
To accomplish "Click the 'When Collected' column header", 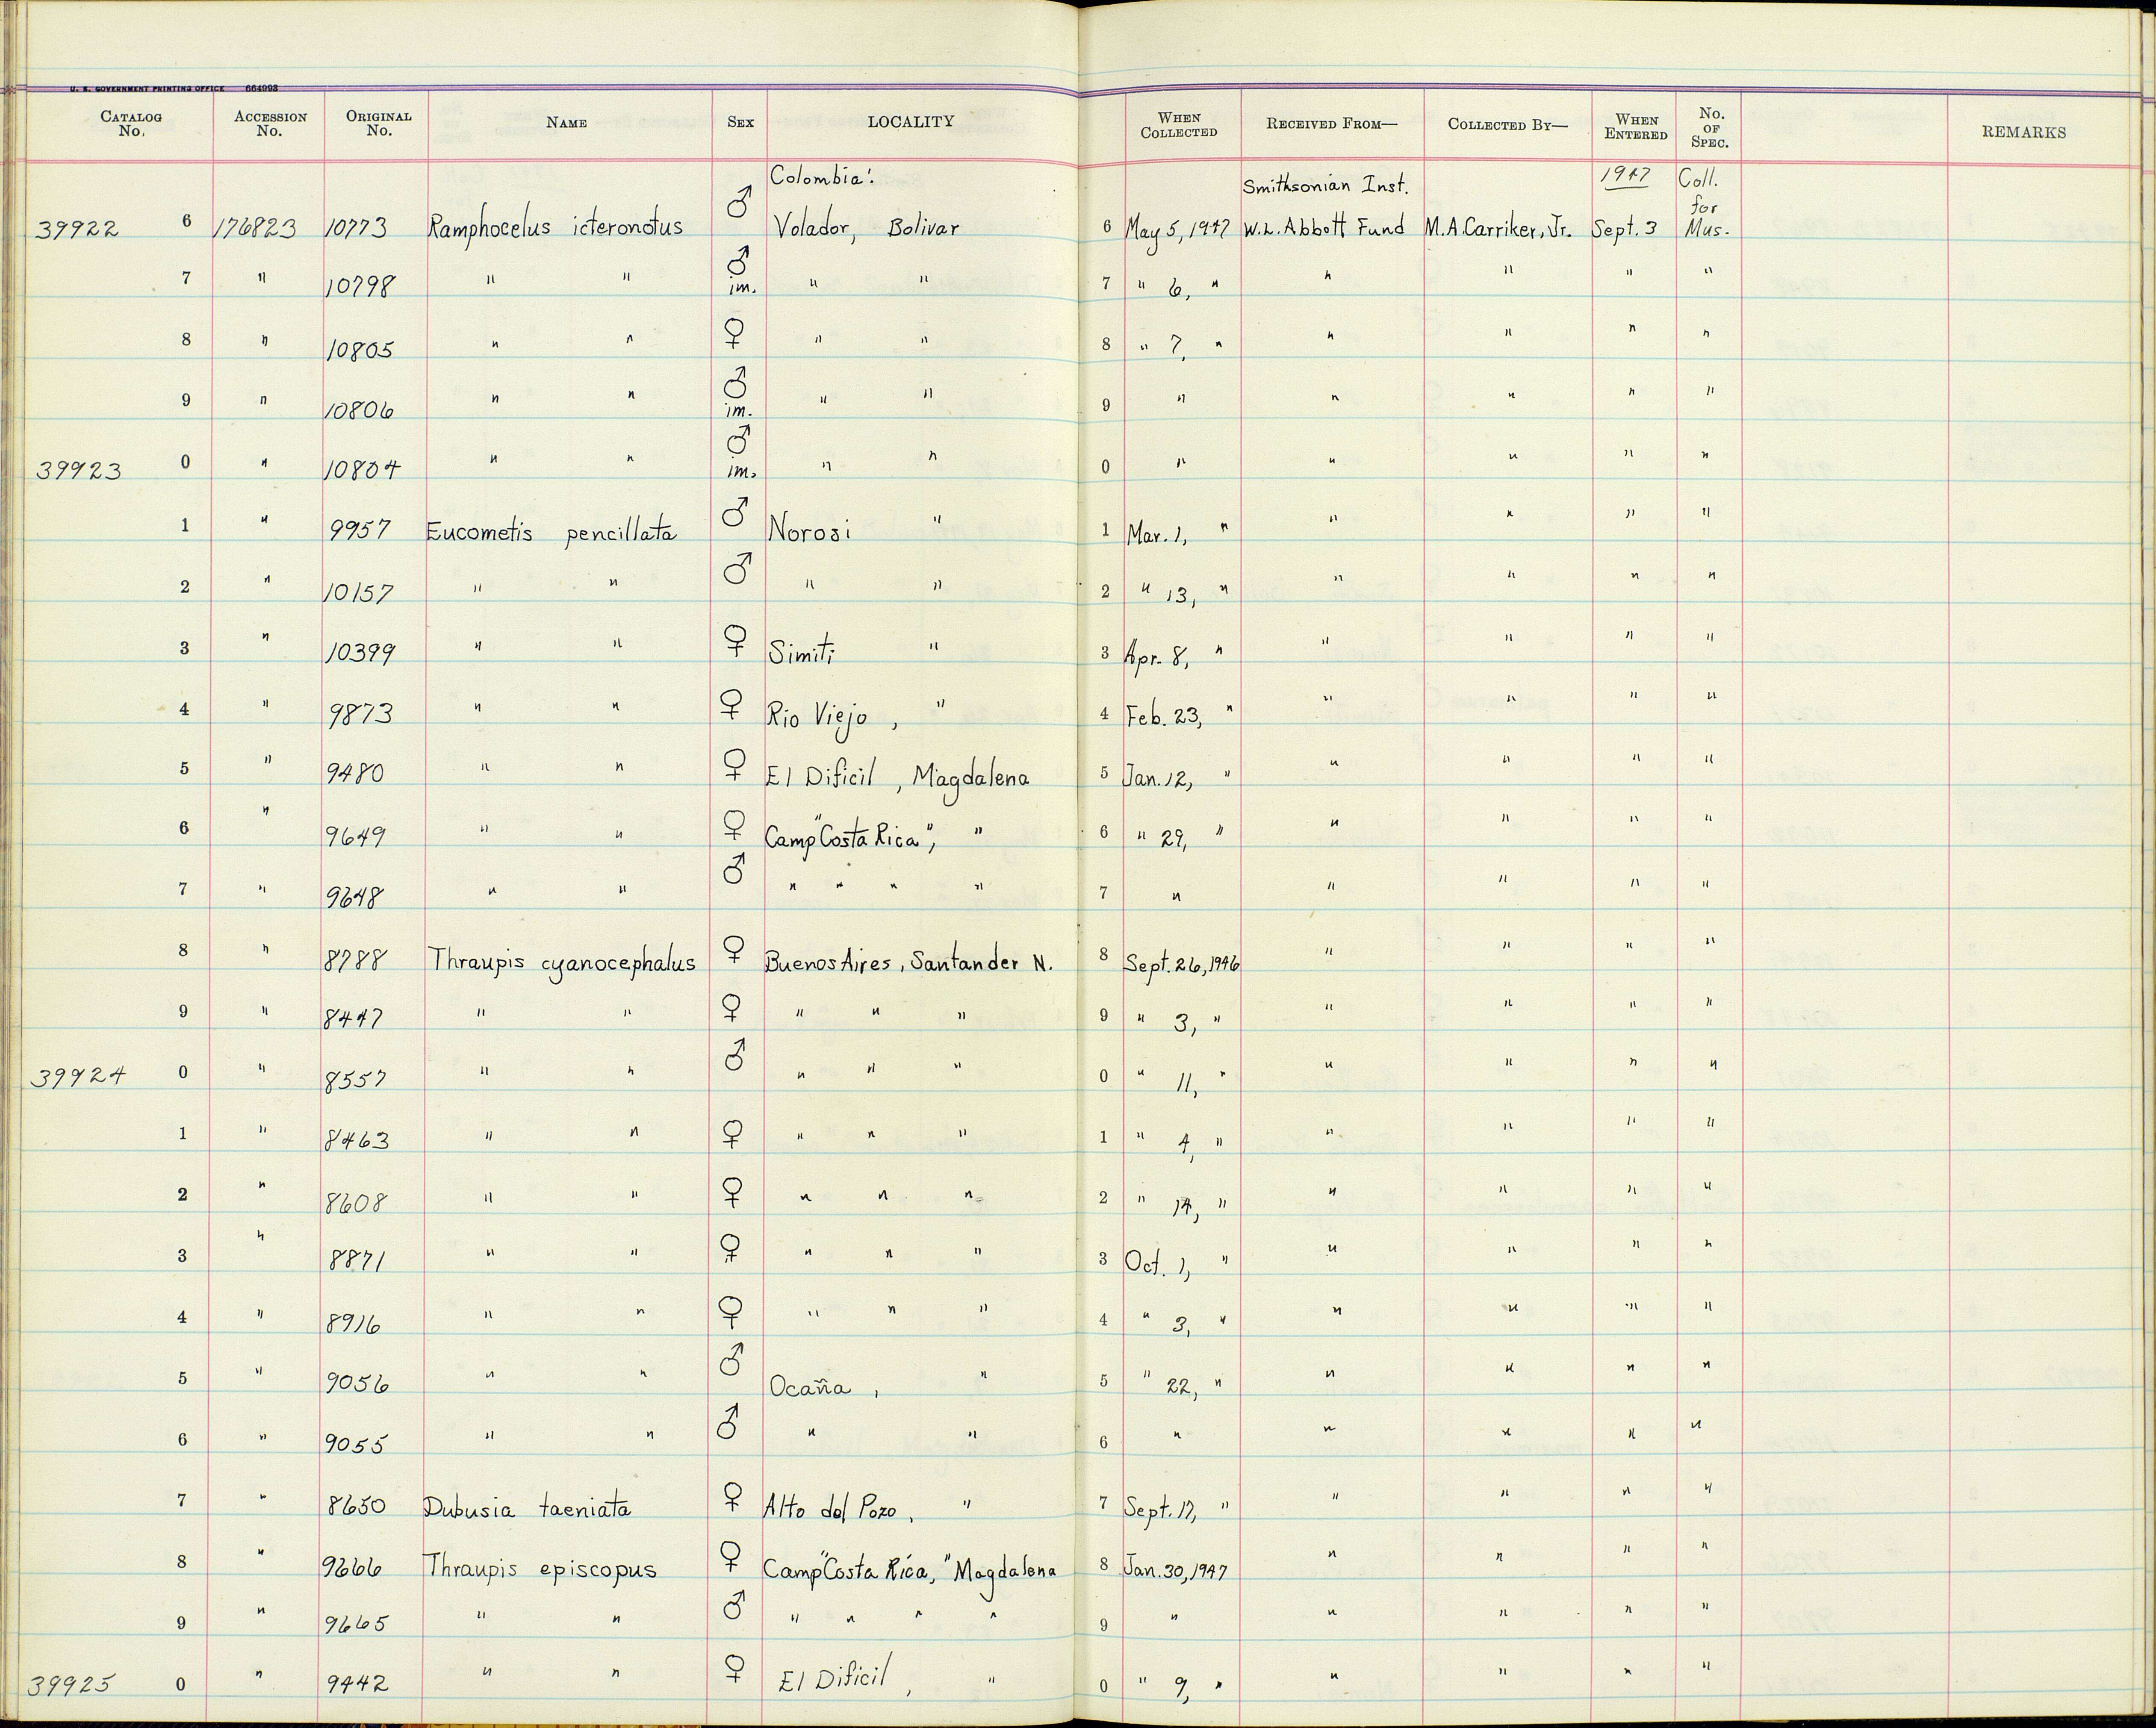I will tap(1179, 125).
